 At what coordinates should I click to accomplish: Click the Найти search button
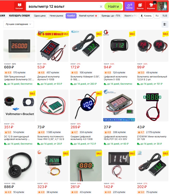[113, 6]
